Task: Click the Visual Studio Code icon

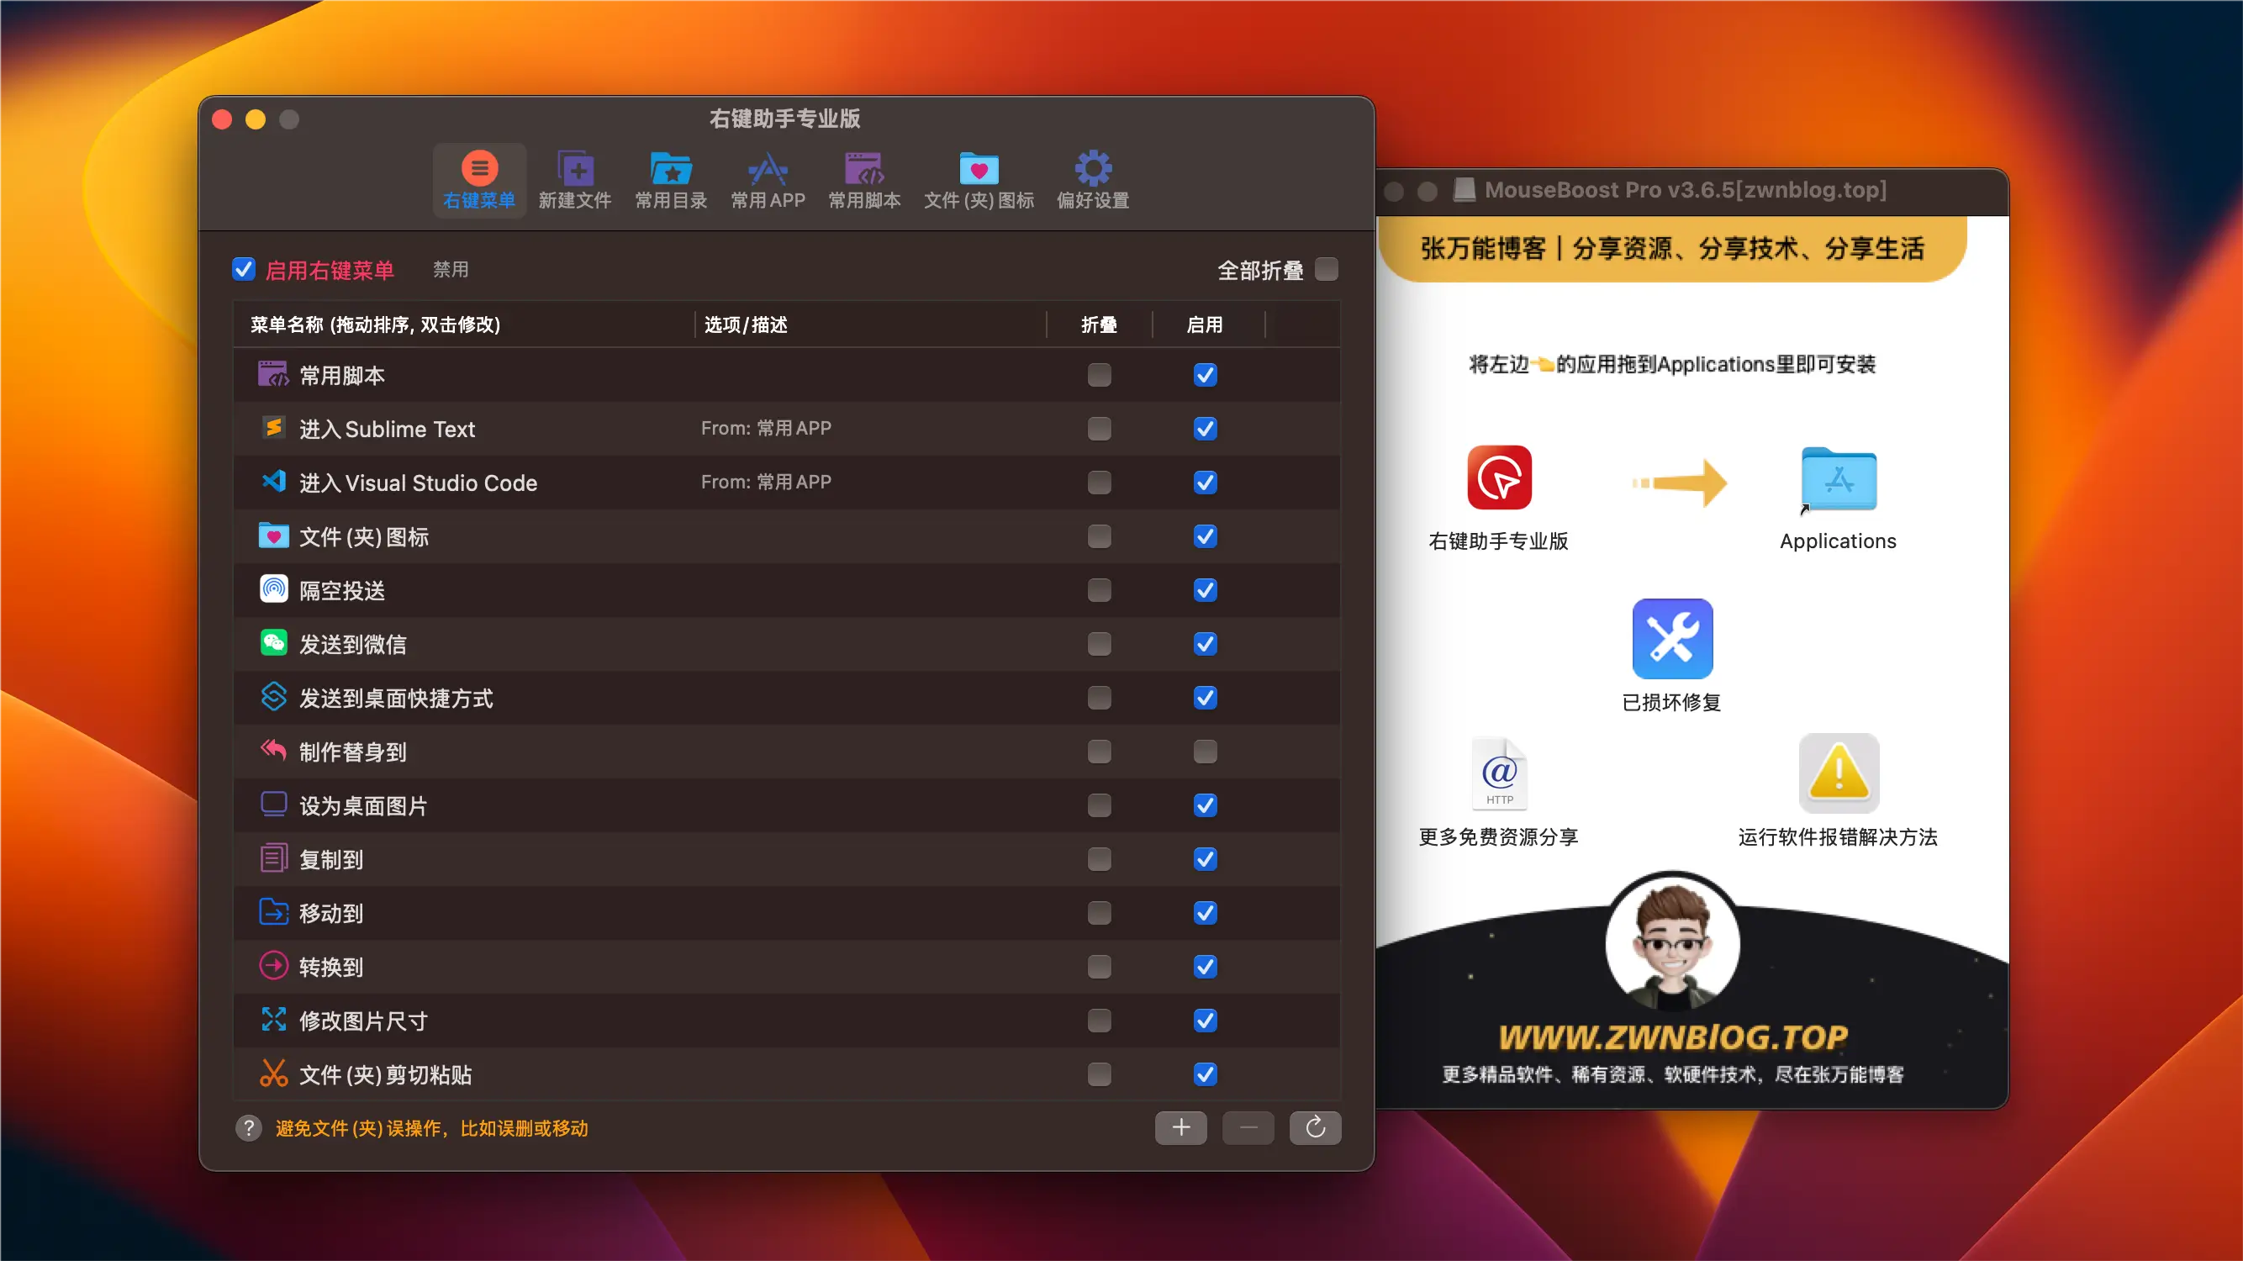Action: pyautogui.click(x=273, y=482)
